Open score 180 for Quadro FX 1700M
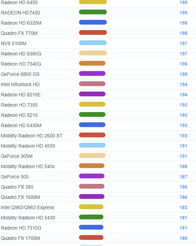The width and height of the screenshot is (196, 246). click(183, 238)
